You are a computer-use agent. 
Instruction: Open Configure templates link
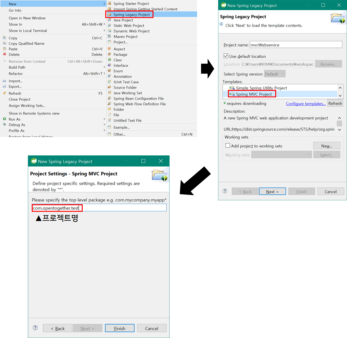306,104
